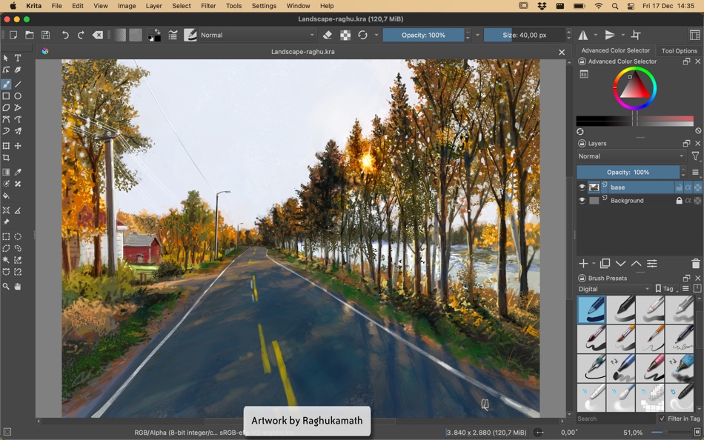The height and width of the screenshot is (440, 704).
Task: Select the Color Sampler eyedropper tool
Action: (18, 172)
